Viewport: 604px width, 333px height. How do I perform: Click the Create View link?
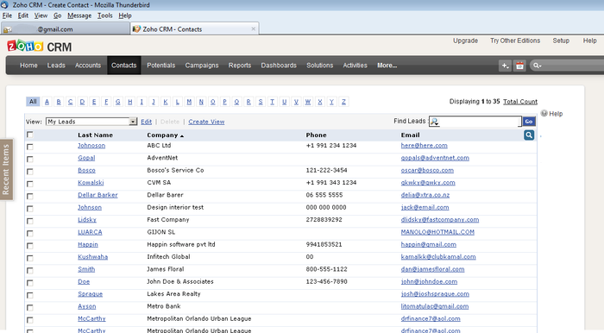206,122
